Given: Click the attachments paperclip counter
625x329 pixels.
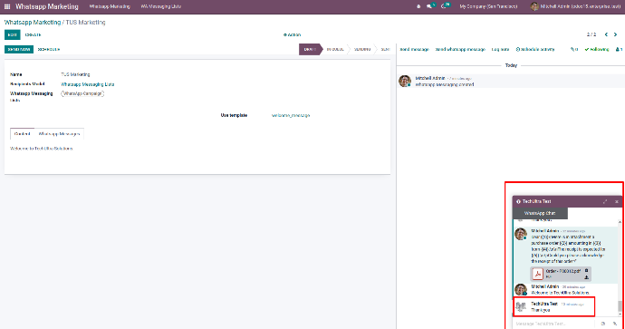Looking at the screenshot, I should click(x=574, y=50).
